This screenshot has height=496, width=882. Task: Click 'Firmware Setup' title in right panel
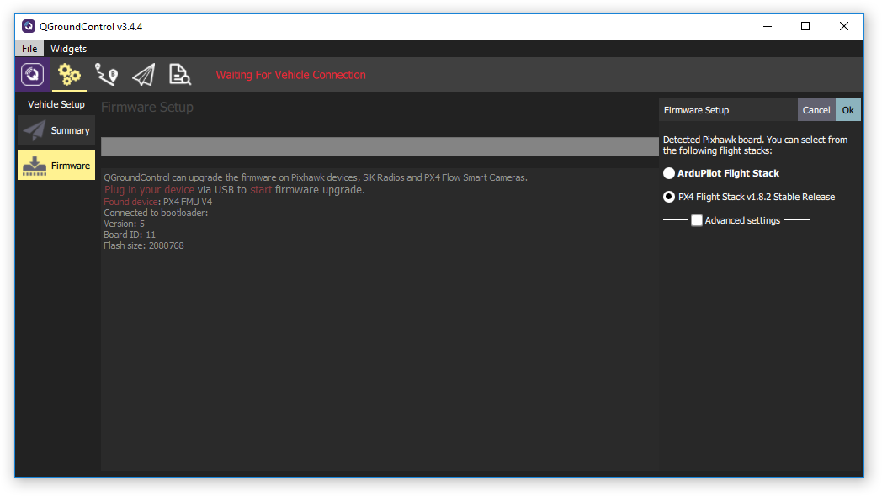pyautogui.click(x=696, y=110)
